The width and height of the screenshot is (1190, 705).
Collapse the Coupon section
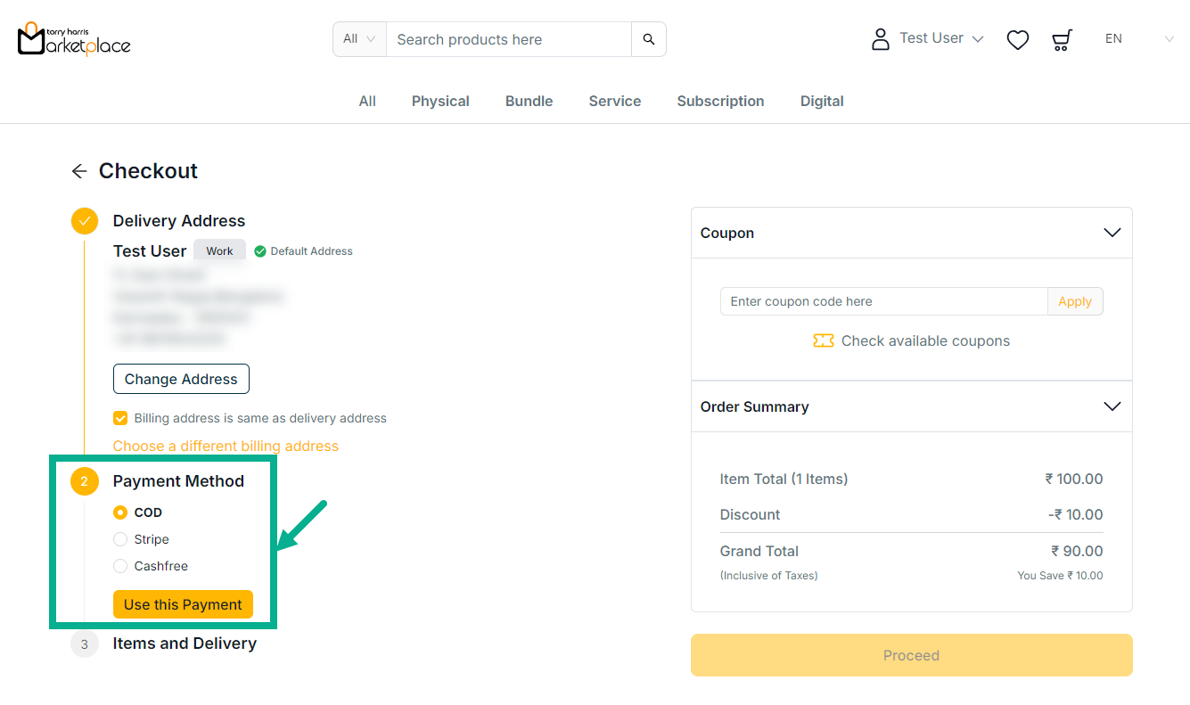(1112, 233)
